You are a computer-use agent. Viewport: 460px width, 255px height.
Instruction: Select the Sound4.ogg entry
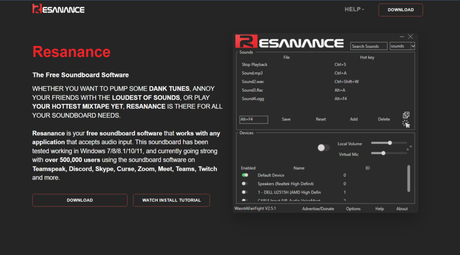252,98
